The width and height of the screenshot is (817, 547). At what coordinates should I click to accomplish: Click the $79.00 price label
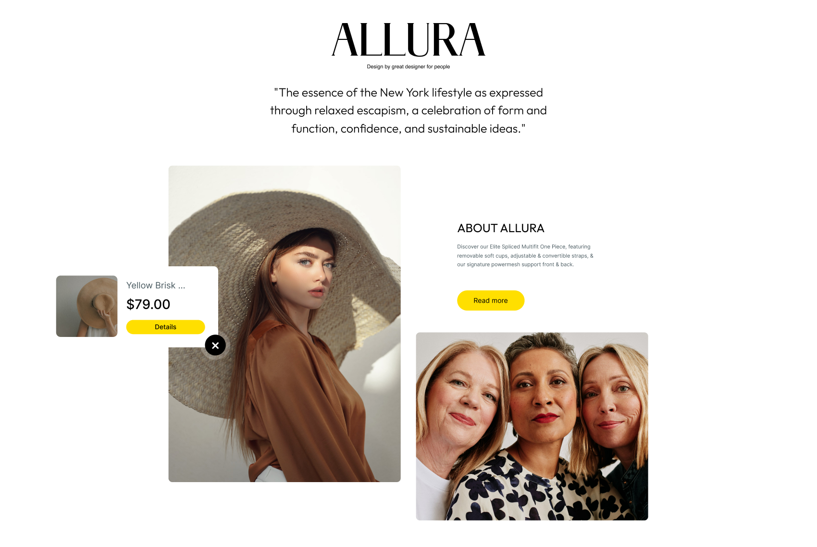[148, 304]
